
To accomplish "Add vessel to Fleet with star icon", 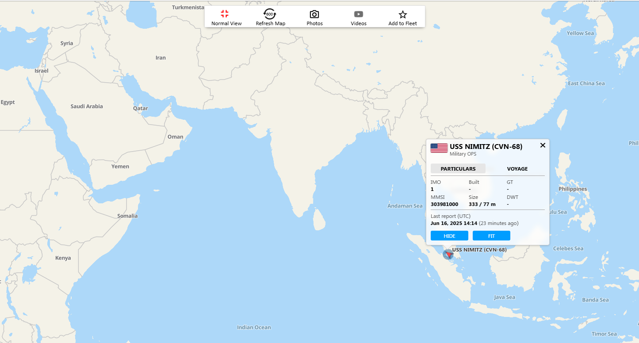I will coord(402,18).
